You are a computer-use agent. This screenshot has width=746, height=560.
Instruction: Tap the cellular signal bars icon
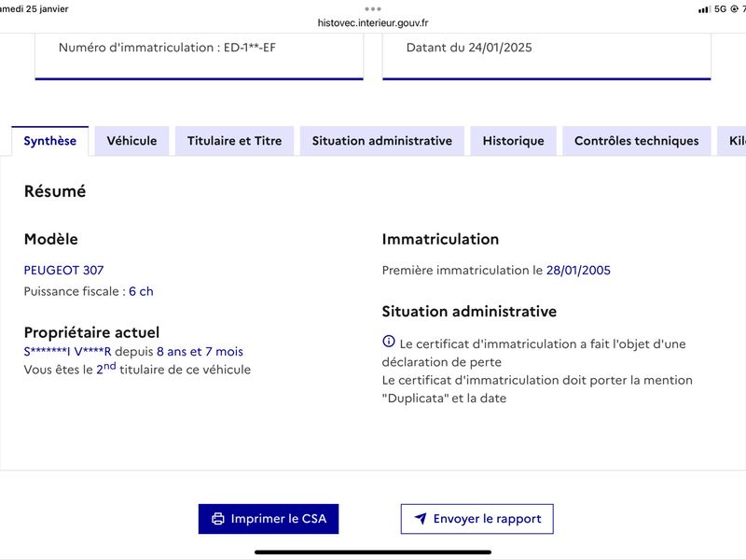(x=704, y=9)
